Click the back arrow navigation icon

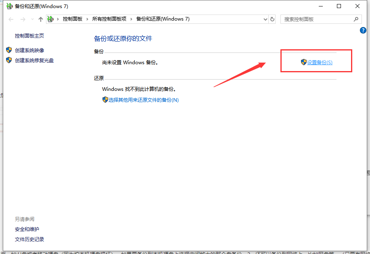pos(11,19)
